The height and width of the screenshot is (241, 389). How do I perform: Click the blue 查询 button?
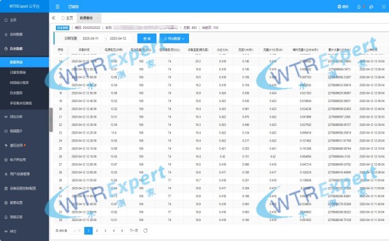tap(147, 39)
